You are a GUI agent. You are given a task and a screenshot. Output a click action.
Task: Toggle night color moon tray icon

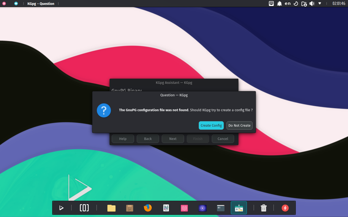coord(296,4)
